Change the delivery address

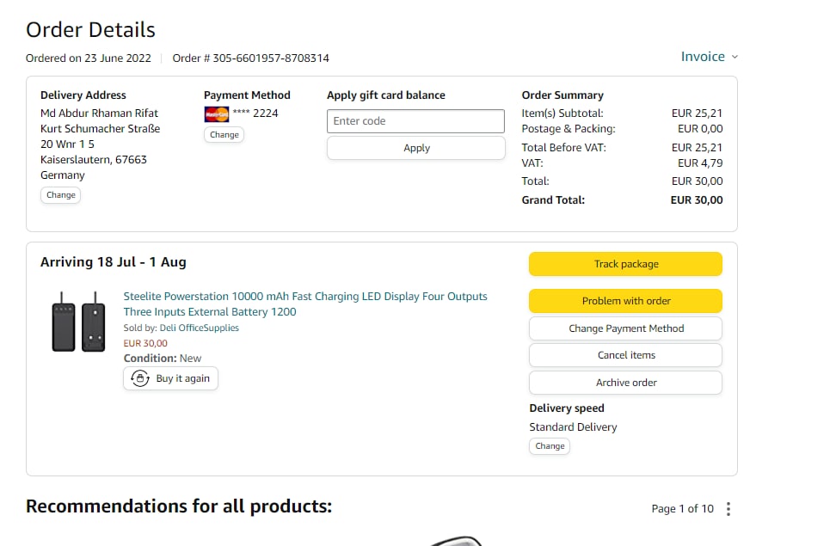(61, 195)
